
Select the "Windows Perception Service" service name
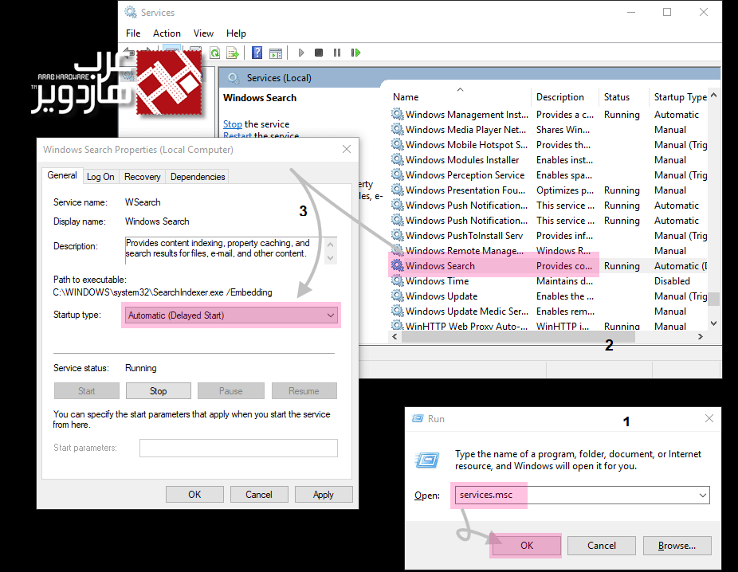point(465,175)
